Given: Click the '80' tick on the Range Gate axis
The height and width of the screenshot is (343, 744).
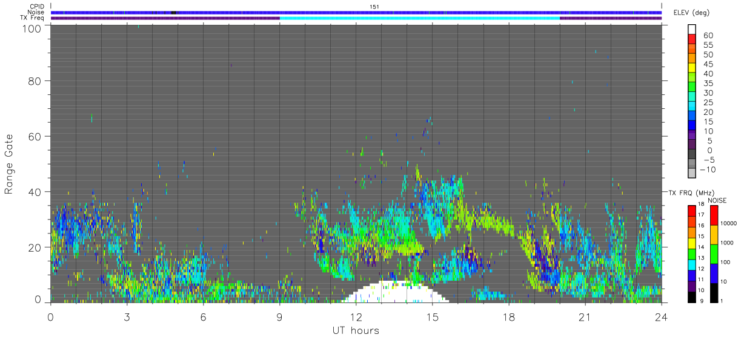Looking at the screenshot, I should (x=35, y=80).
